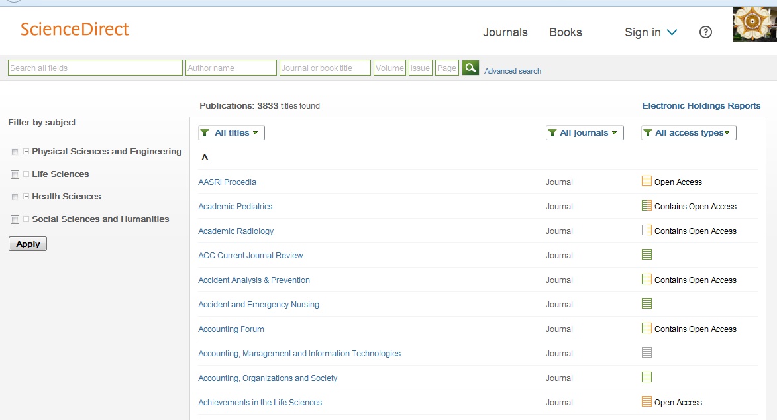
Task: Go to Books in top navigation
Action: (x=566, y=32)
